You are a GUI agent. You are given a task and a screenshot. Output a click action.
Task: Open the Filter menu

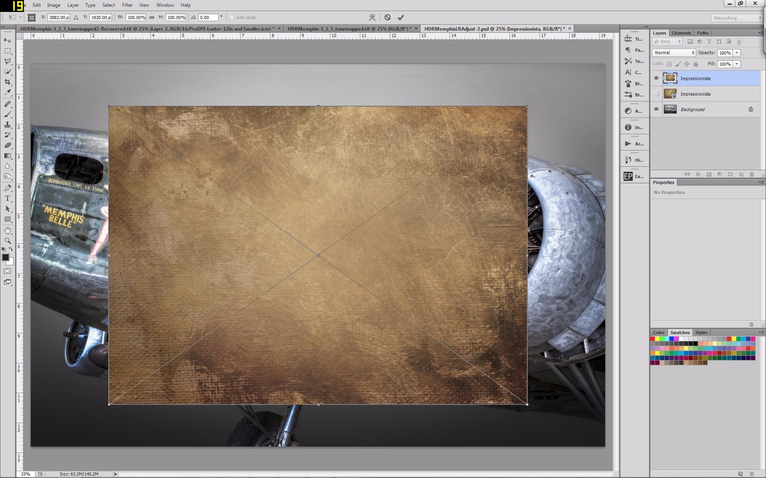click(x=127, y=5)
